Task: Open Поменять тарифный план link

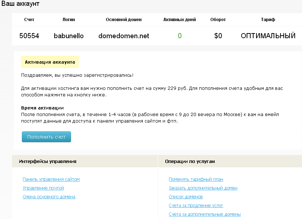Action: 196,179
